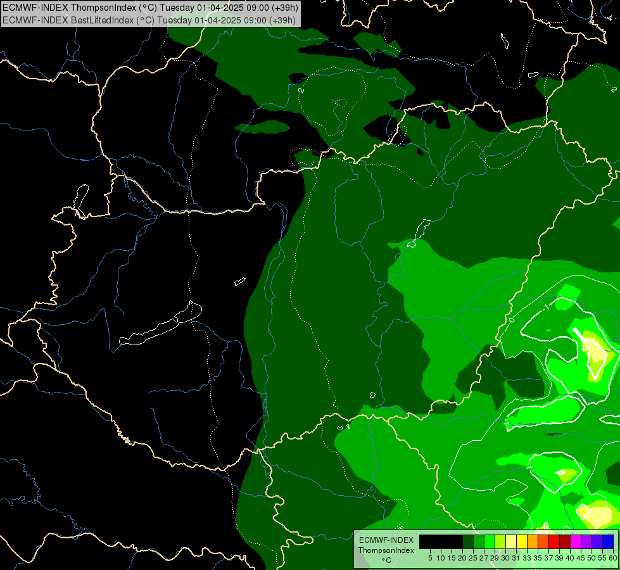Select the lime 29-30 legend swatch
Image resolution: width=620 pixels, height=570 pixels.
[500, 542]
